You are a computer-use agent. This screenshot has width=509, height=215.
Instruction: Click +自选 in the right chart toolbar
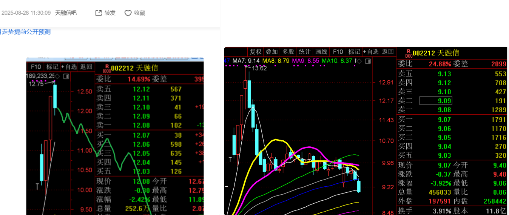click(x=371, y=52)
